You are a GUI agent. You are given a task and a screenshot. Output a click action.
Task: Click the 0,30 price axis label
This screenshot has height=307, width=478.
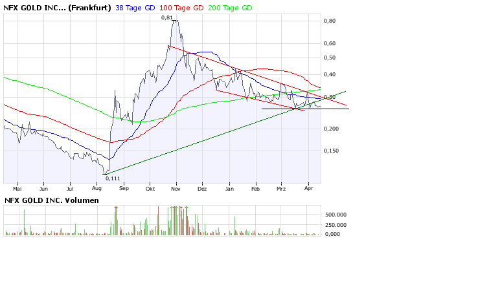(330, 97)
